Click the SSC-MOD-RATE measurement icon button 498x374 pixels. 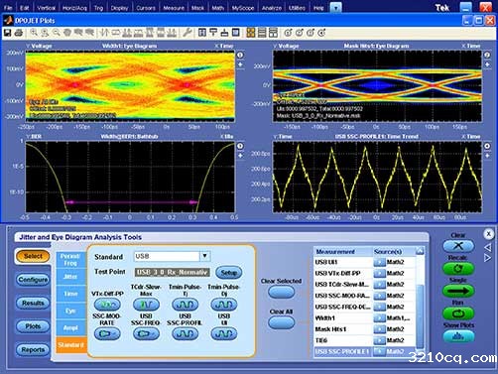pyautogui.click(x=107, y=333)
